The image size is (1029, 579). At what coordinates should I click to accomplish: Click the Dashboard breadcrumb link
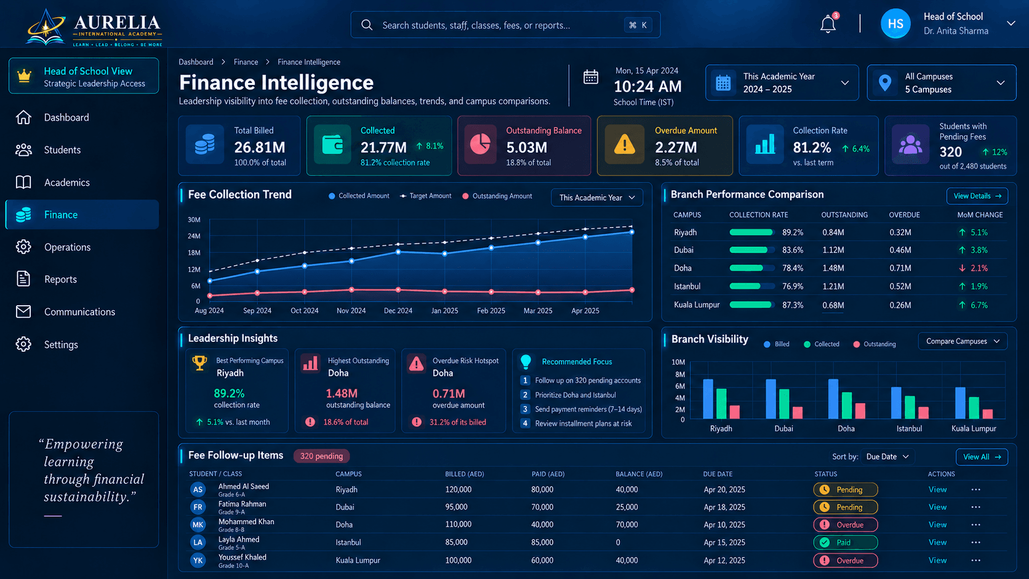[196, 62]
